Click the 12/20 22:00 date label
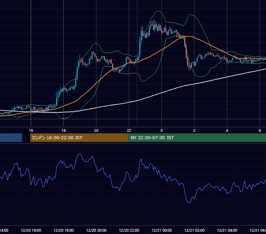The image size is (266, 234). click(129, 230)
